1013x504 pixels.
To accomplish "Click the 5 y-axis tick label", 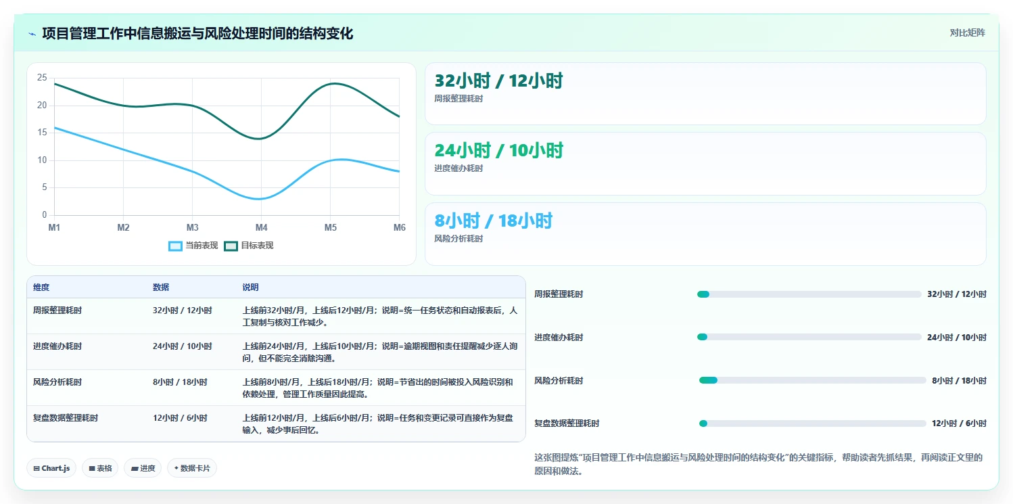I will pyautogui.click(x=45, y=188).
